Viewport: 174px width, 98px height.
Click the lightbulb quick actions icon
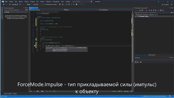click(x=35, y=46)
